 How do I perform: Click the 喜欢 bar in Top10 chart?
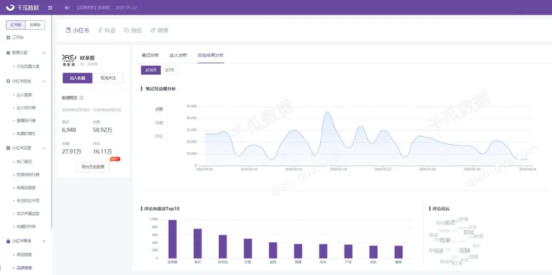click(197, 243)
